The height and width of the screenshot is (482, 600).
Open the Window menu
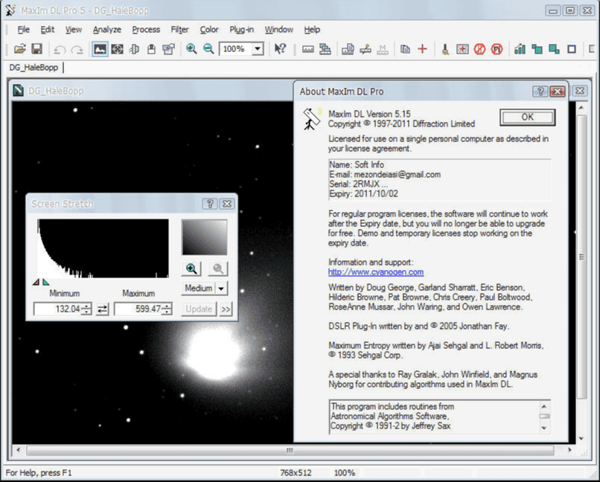[278, 30]
